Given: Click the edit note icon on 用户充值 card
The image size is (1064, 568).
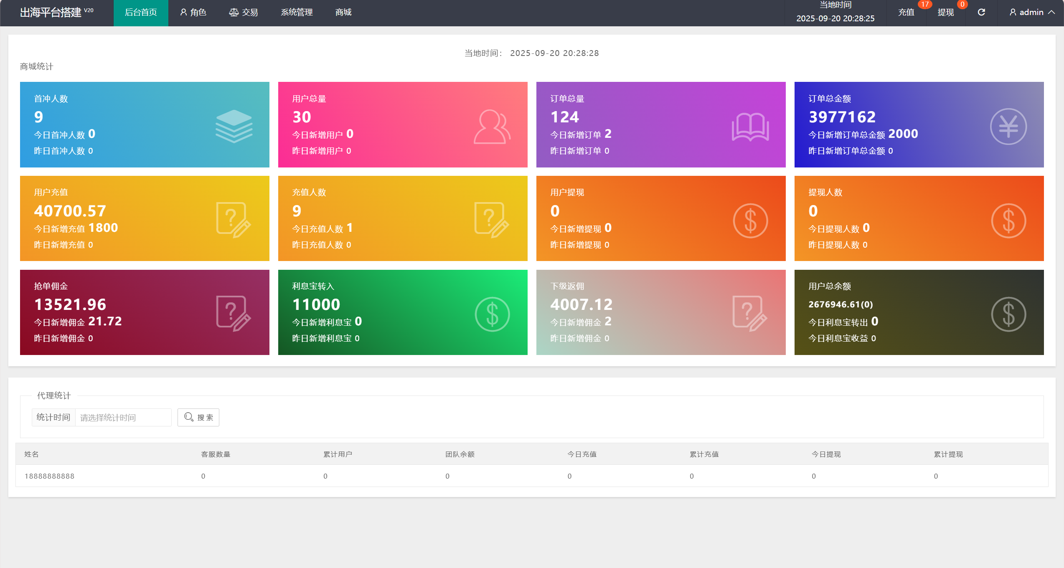Looking at the screenshot, I should point(234,220).
